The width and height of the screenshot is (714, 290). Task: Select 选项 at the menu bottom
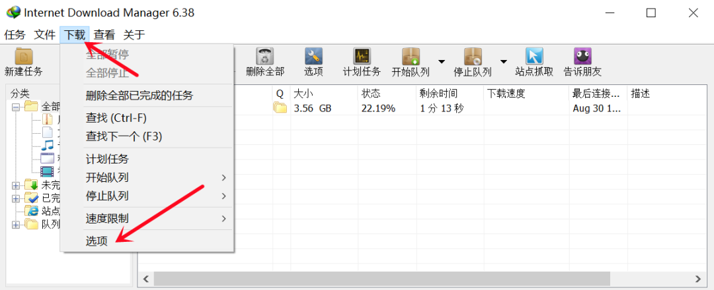(97, 241)
